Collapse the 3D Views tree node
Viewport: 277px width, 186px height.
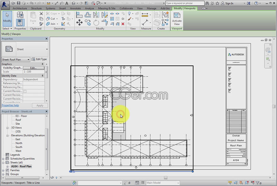8,128
